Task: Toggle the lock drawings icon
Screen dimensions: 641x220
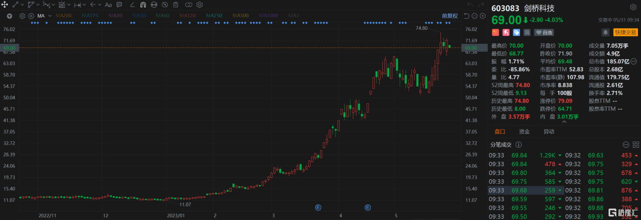Action: pyautogui.click(x=154, y=5)
